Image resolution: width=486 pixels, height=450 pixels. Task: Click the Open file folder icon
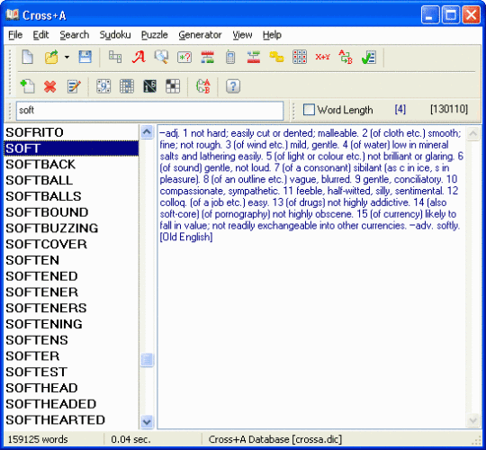click(x=51, y=57)
